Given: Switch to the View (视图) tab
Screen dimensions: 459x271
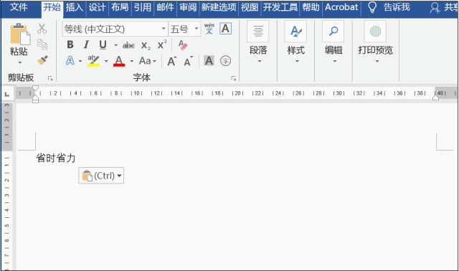Looking at the screenshot, I should coord(250,7).
